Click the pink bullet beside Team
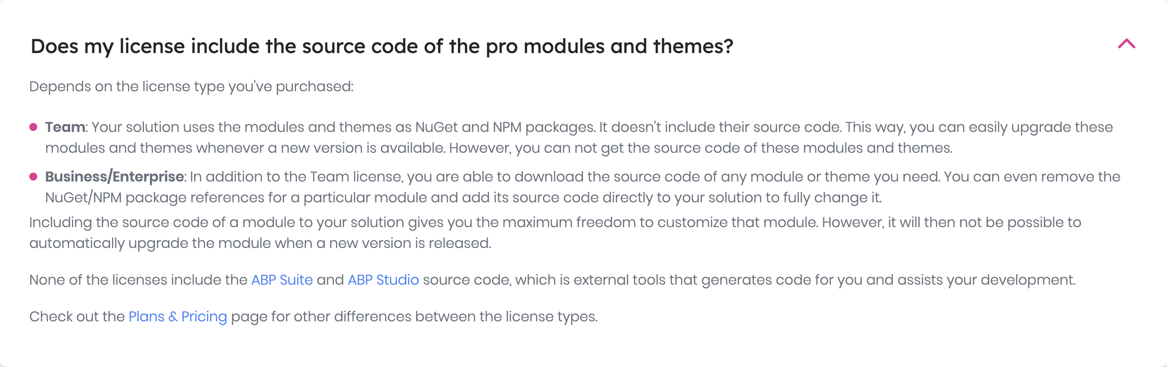Screen dimensions: 1167x367 (x=34, y=127)
